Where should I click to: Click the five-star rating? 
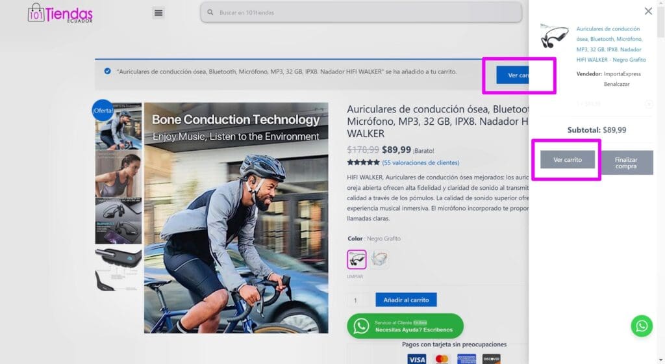pyautogui.click(x=363, y=162)
